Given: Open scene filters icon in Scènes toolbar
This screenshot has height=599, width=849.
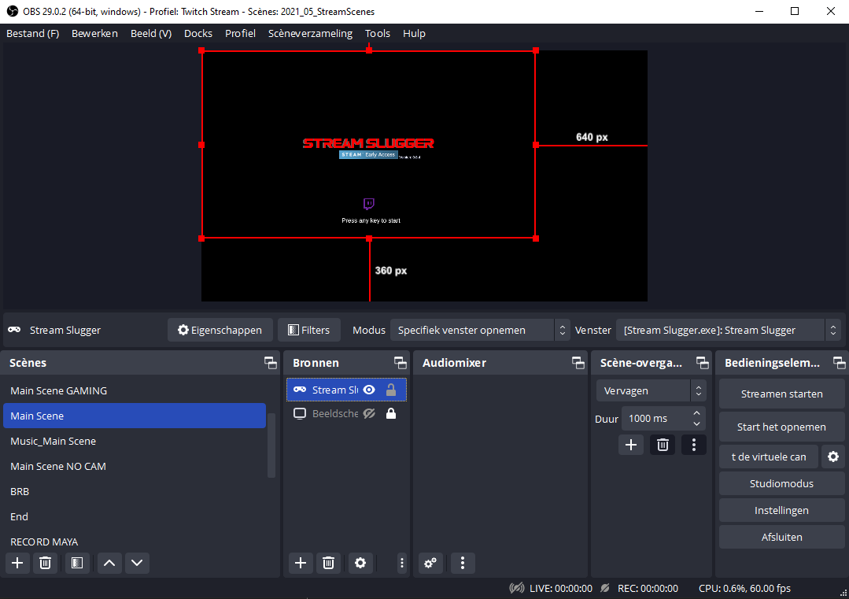Looking at the screenshot, I should 77,563.
